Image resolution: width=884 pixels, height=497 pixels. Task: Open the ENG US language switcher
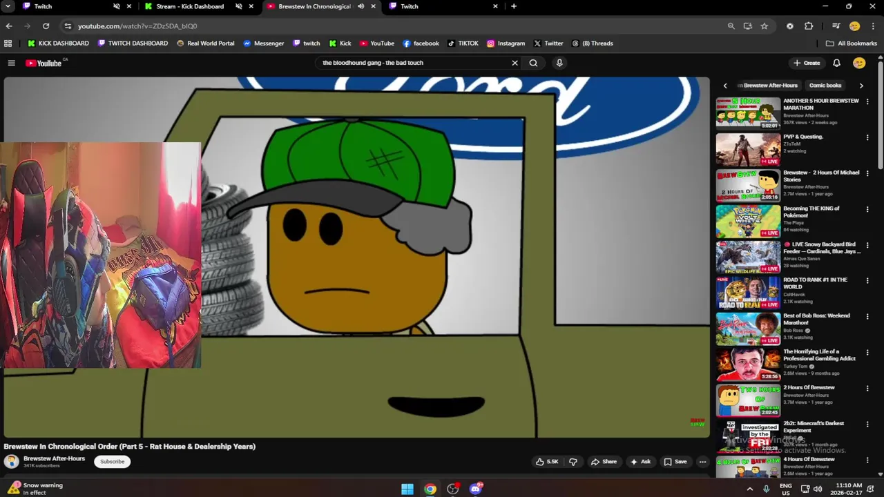point(786,489)
